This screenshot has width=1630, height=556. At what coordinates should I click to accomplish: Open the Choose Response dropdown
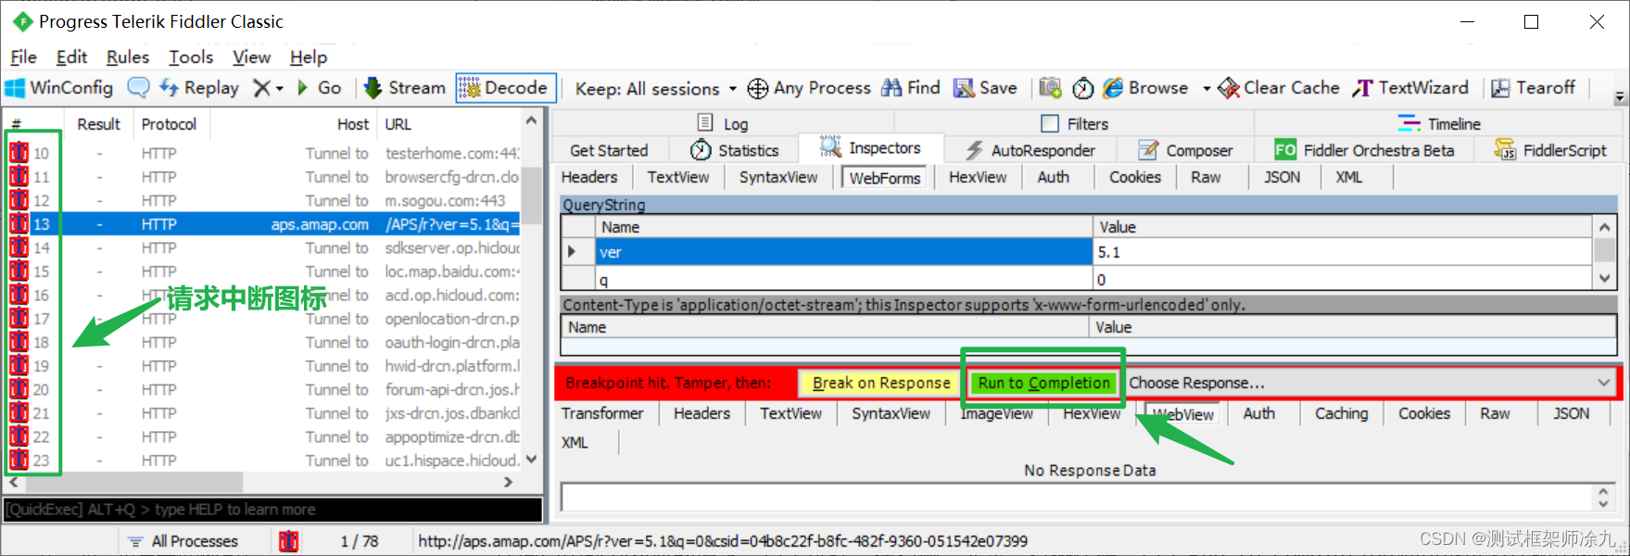click(1370, 383)
